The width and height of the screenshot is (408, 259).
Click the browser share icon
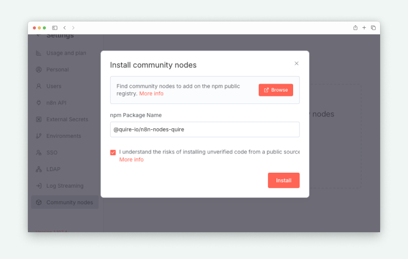[355, 28]
